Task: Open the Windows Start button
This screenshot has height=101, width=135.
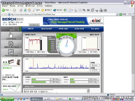Action: point(7,99)
